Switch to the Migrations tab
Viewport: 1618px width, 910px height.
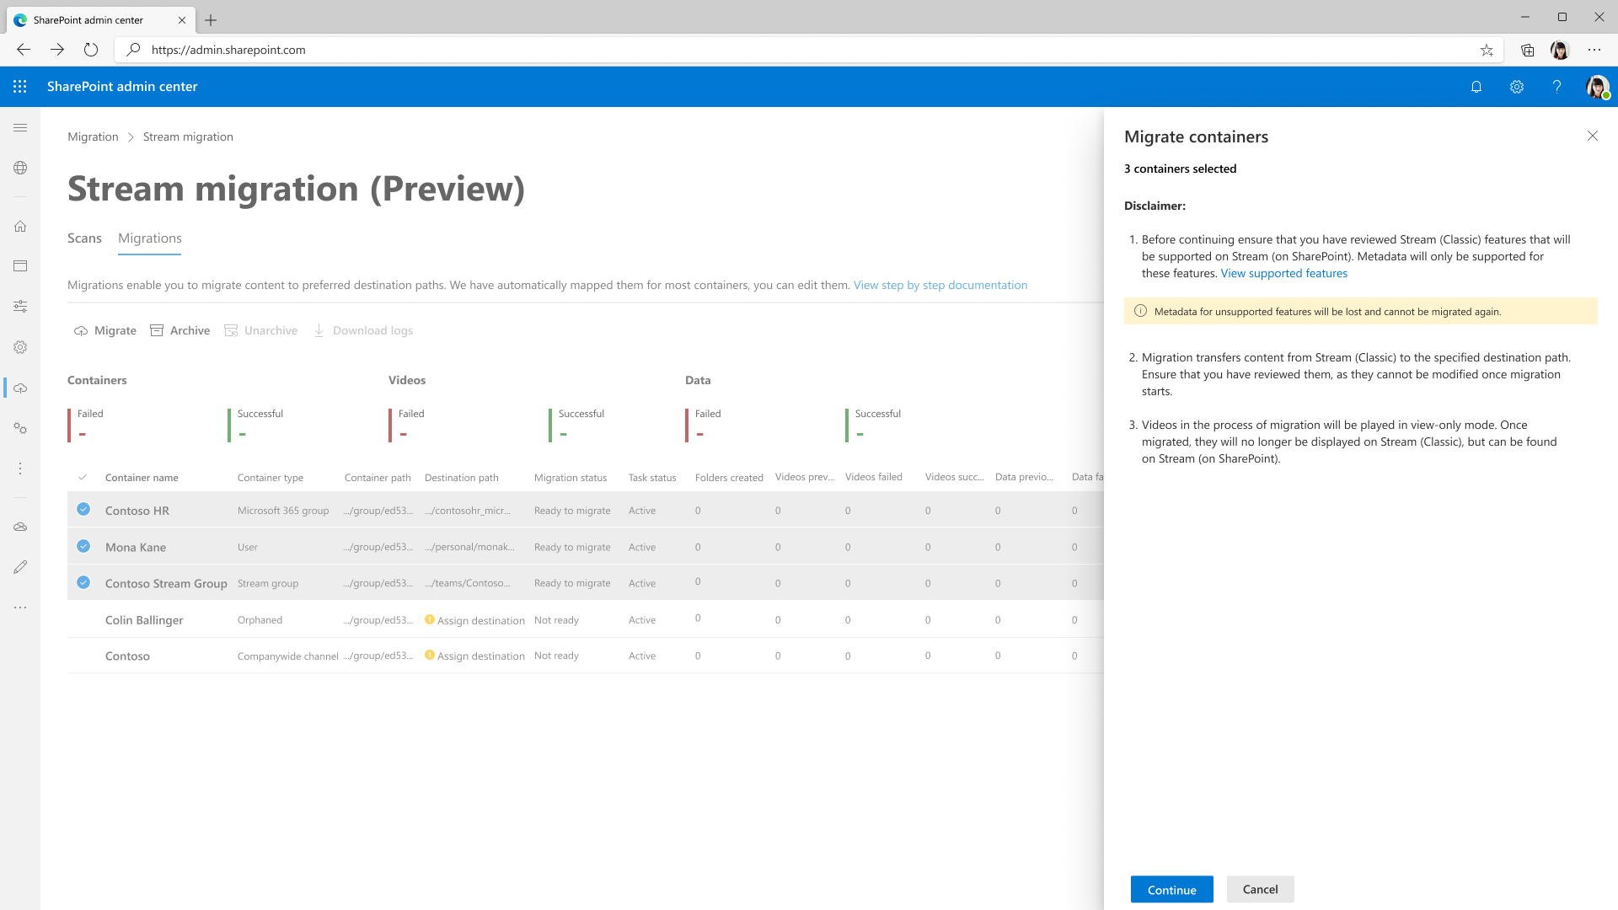pos(150,238)
